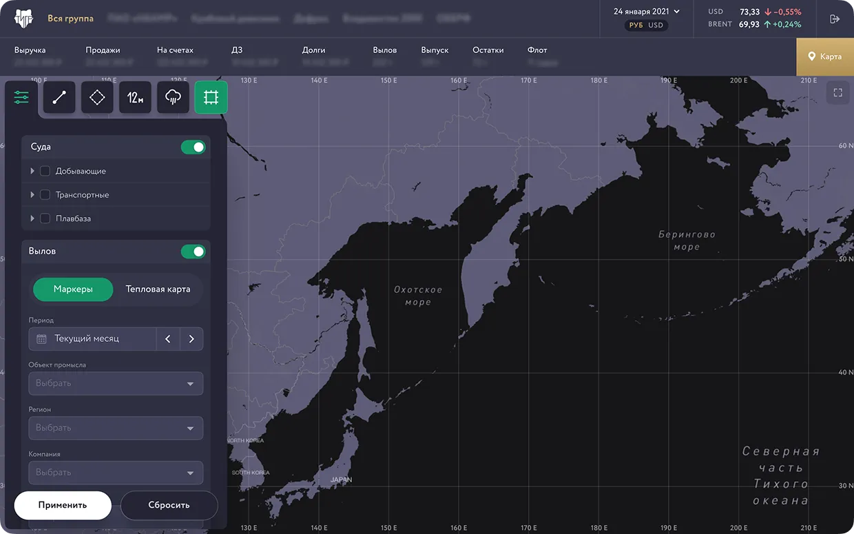Disable the Суда toggle switch

[193, 147]
